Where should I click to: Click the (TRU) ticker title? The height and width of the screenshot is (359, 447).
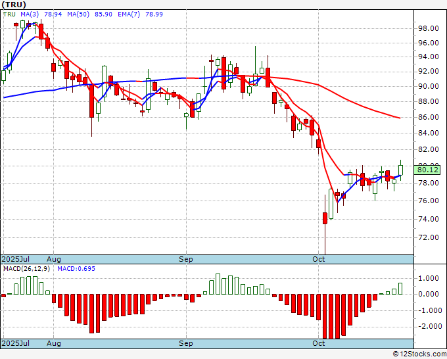point(14,5)
